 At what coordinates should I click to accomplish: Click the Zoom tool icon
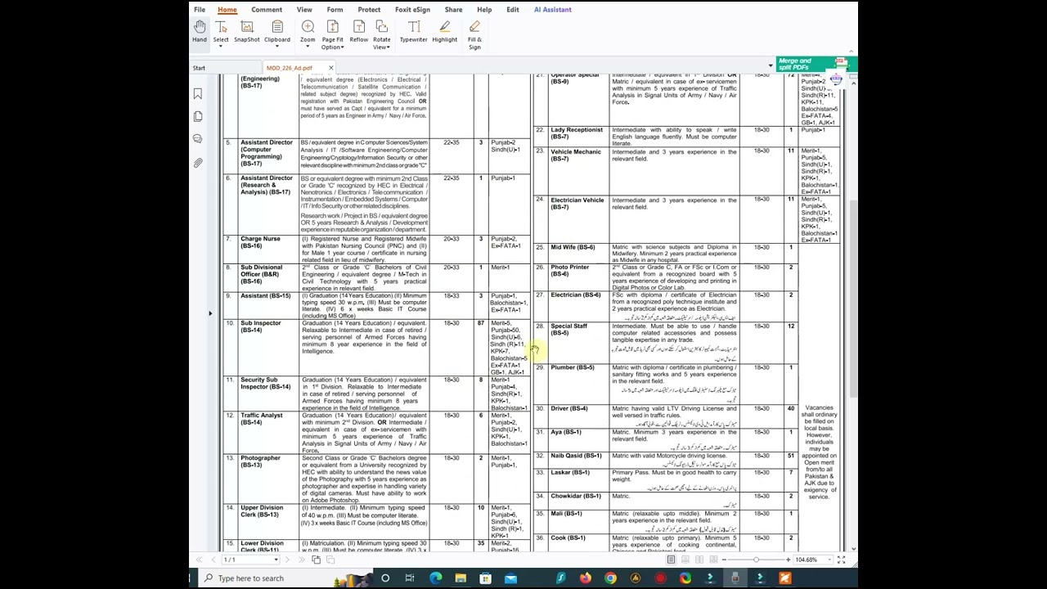tap(308, 28)
